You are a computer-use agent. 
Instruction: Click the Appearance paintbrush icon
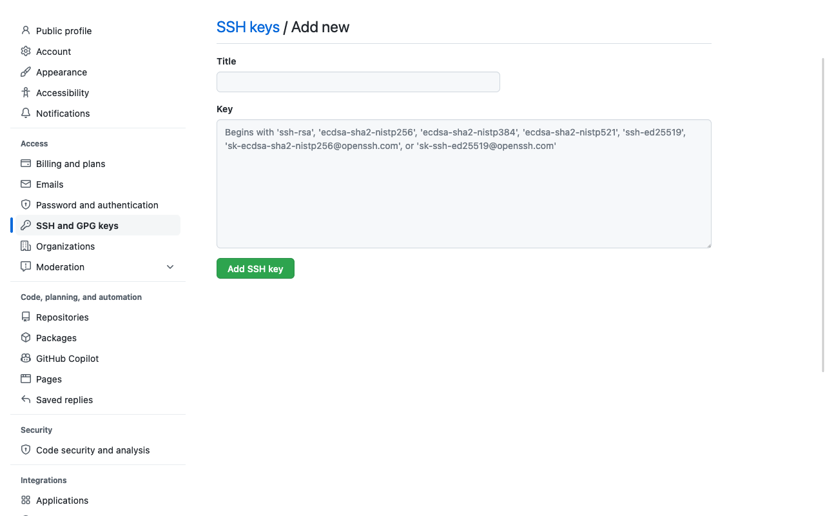pyautogui.click(x=26, y=72)
